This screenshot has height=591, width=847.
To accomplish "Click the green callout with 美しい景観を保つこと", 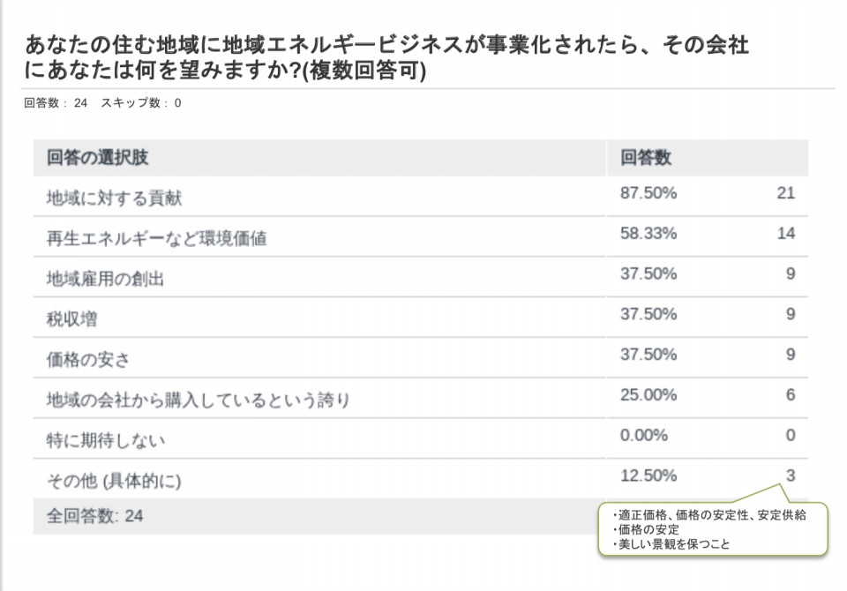I will pyautogui.click(x=713, y=529).
